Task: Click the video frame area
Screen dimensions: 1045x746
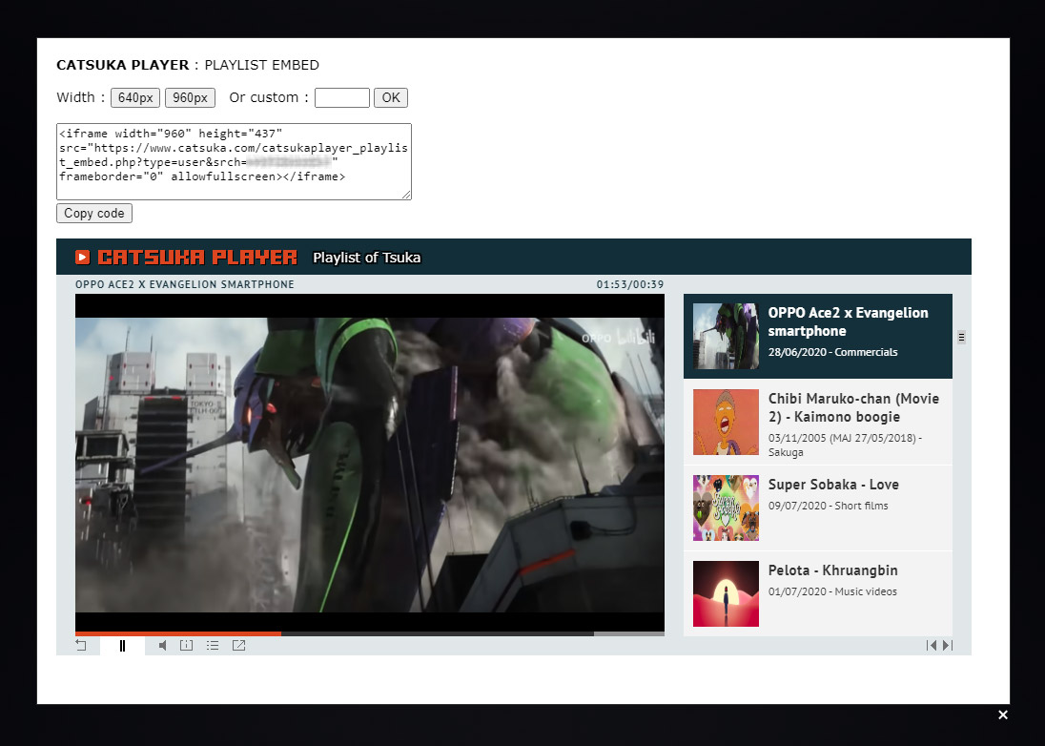Action: (370, 463)
